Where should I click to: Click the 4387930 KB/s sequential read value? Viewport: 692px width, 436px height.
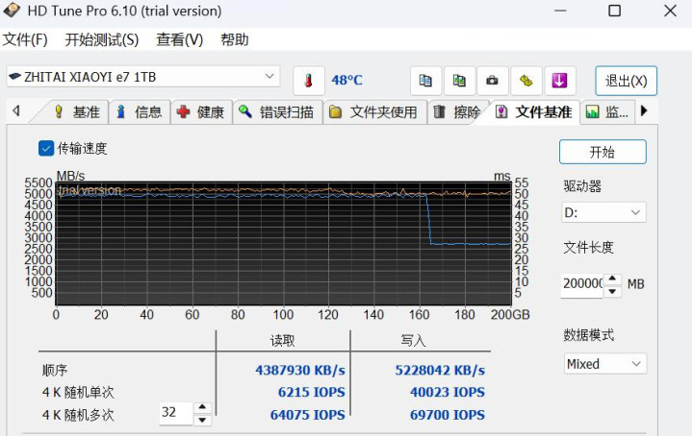coord(300,370)
